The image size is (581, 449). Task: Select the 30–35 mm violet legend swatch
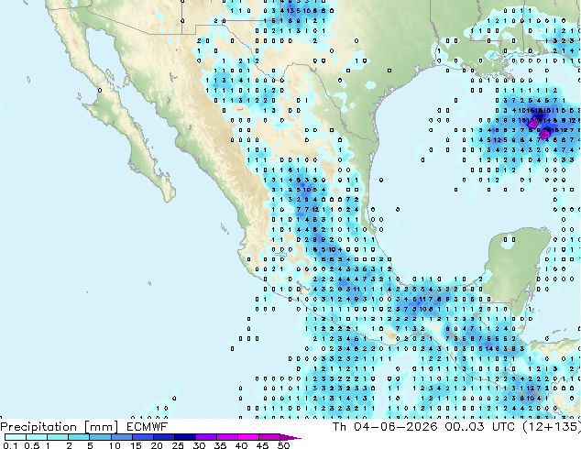(x=206, y=437)
